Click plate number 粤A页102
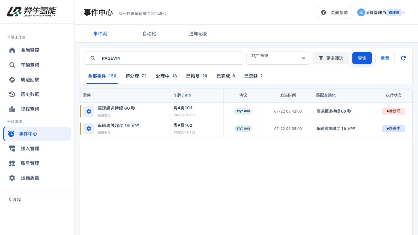Image resolution: width=418 pixels, height=235 pixels. 183,125
